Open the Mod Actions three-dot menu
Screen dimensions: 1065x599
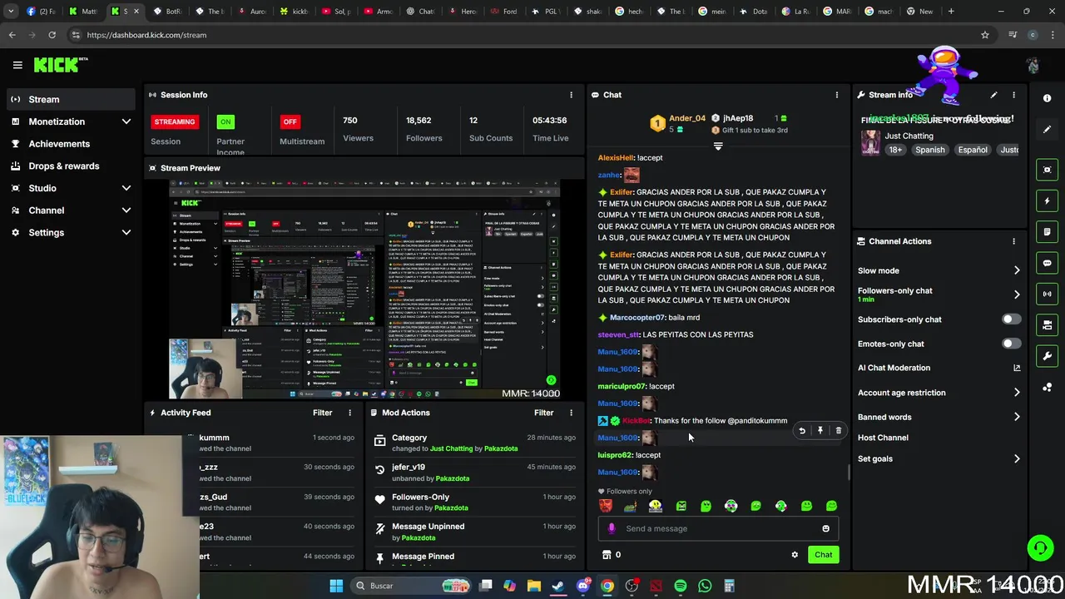pos(571,413)
